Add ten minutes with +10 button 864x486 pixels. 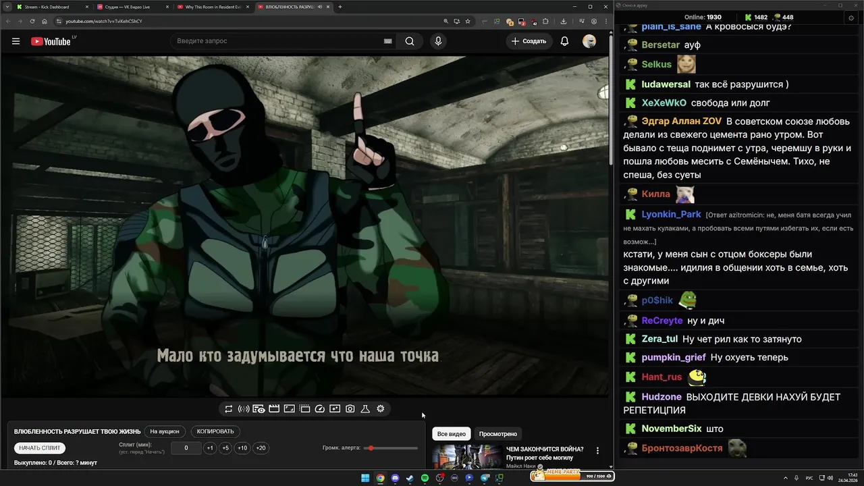click(x=242, y=448)
